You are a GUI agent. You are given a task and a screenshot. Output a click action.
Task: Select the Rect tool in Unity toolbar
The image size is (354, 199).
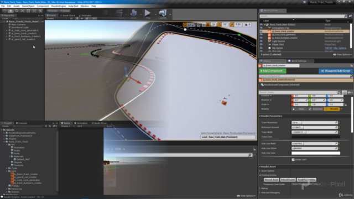coord(28,11)
